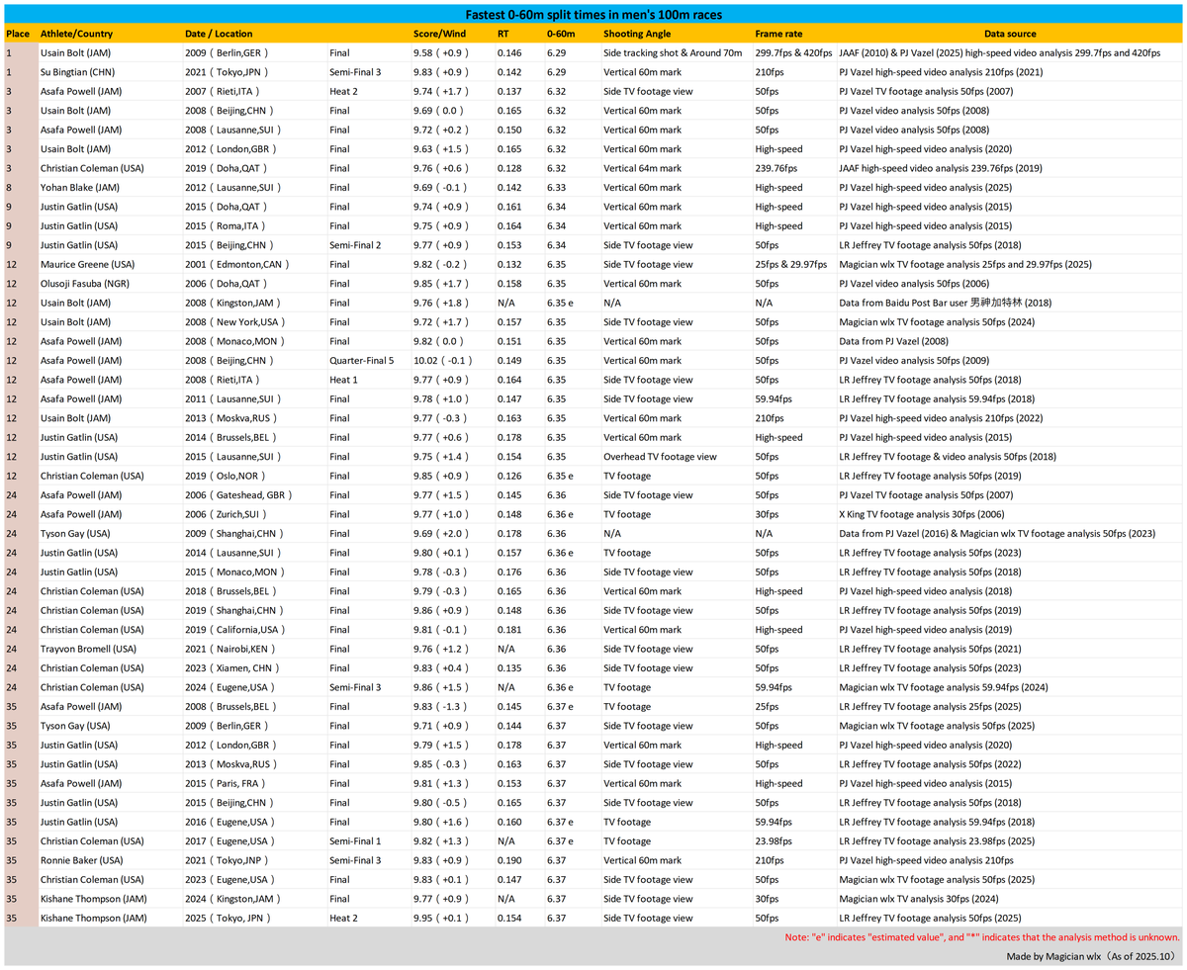Select the "Heat 1" cell
Viewport: 1187px width, 970px height.
(x=344, y=380)
